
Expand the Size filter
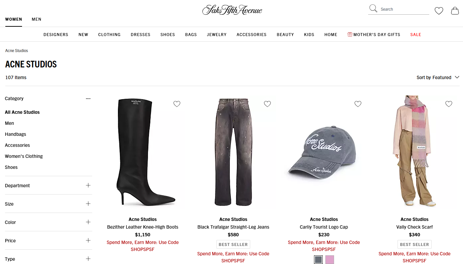pos(88,204)
